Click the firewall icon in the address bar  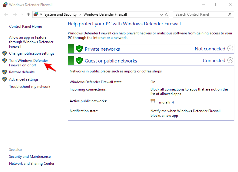tap(36, 14)
